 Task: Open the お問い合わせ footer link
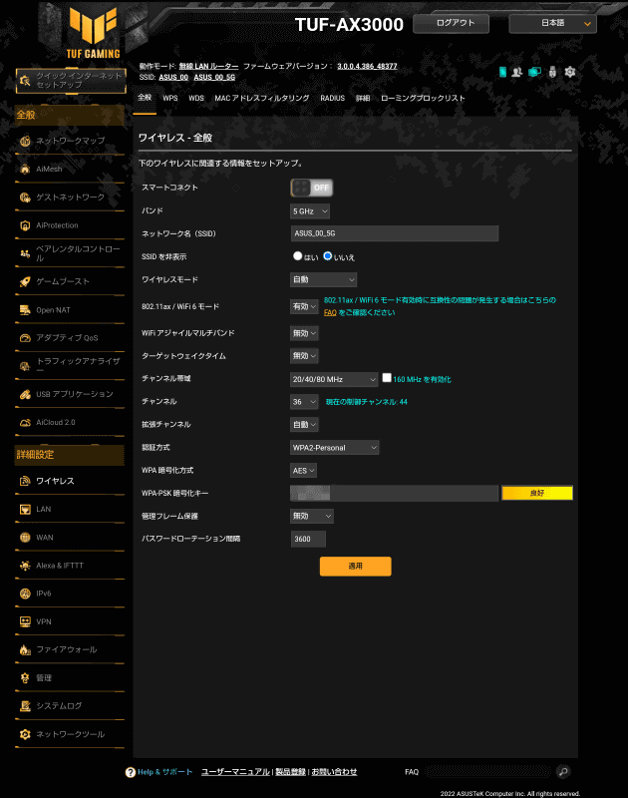[x=334, y=772]
